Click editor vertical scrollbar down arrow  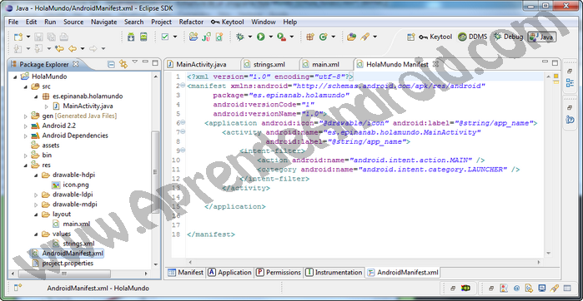point(548,253)
